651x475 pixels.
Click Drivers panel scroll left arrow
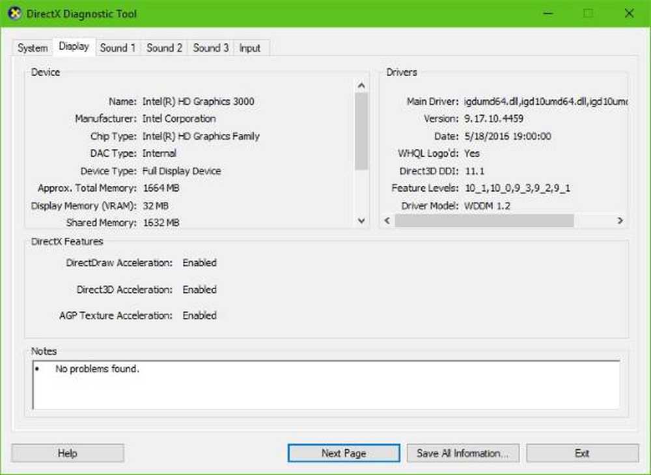click(387, 220)
